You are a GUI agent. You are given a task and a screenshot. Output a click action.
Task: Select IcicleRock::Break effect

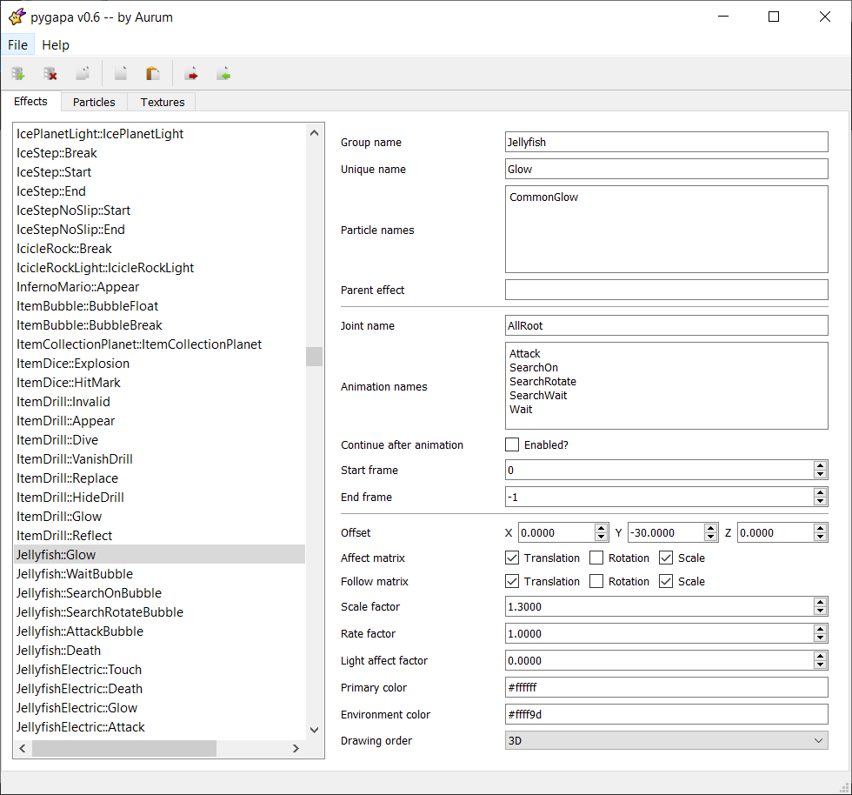pos(159,249)
